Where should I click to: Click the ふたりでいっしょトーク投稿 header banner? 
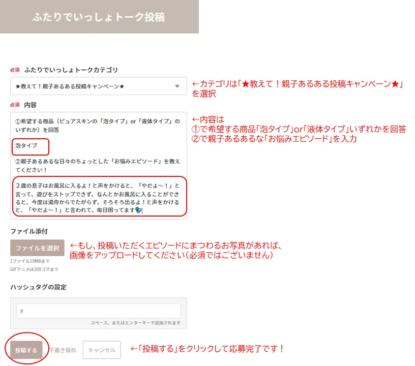99,17
